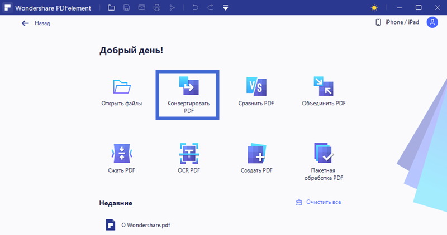
Task: Expand the quick access toolbar dropdown arrow
Action: tap(226, 8)
